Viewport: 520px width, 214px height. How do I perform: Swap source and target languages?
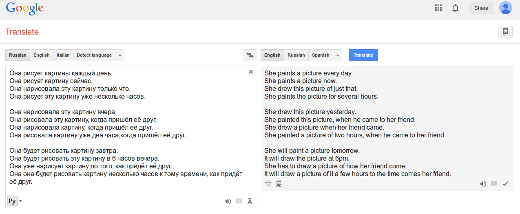pyautogui.click(x=250, y=55)
